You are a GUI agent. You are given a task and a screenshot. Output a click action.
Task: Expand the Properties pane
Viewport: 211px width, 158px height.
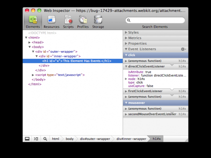point(156,43)
